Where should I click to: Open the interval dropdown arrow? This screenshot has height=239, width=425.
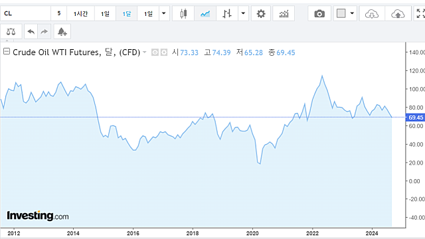pyautogui.click(x=164, y=13)
